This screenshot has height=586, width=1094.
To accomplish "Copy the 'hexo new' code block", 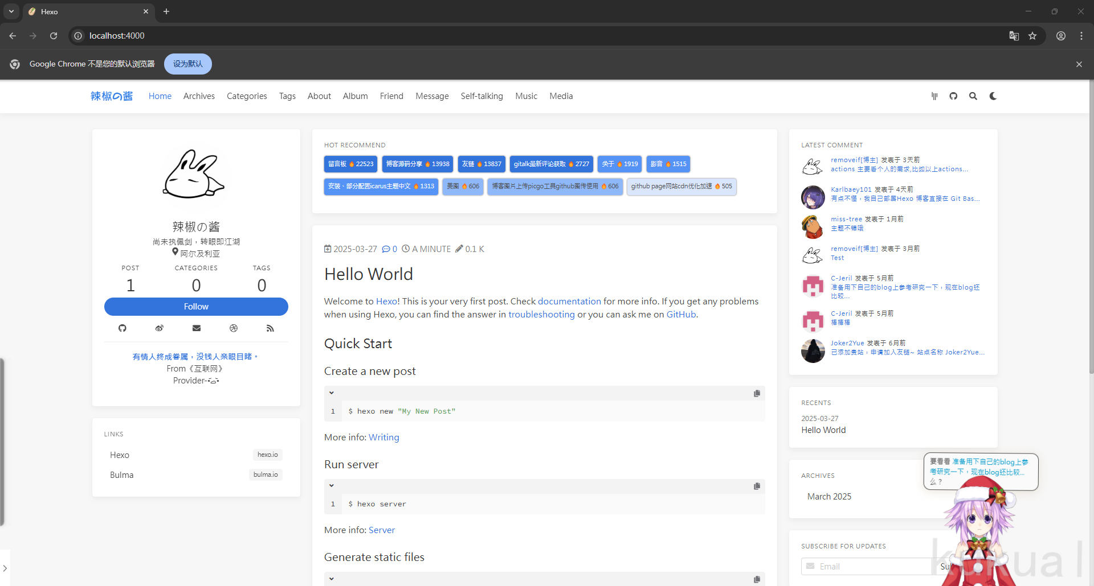I will tap(757, 393).
